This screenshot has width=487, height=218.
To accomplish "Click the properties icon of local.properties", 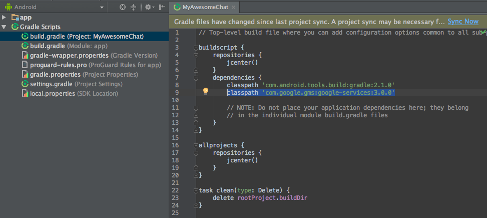I will [25, 94].
